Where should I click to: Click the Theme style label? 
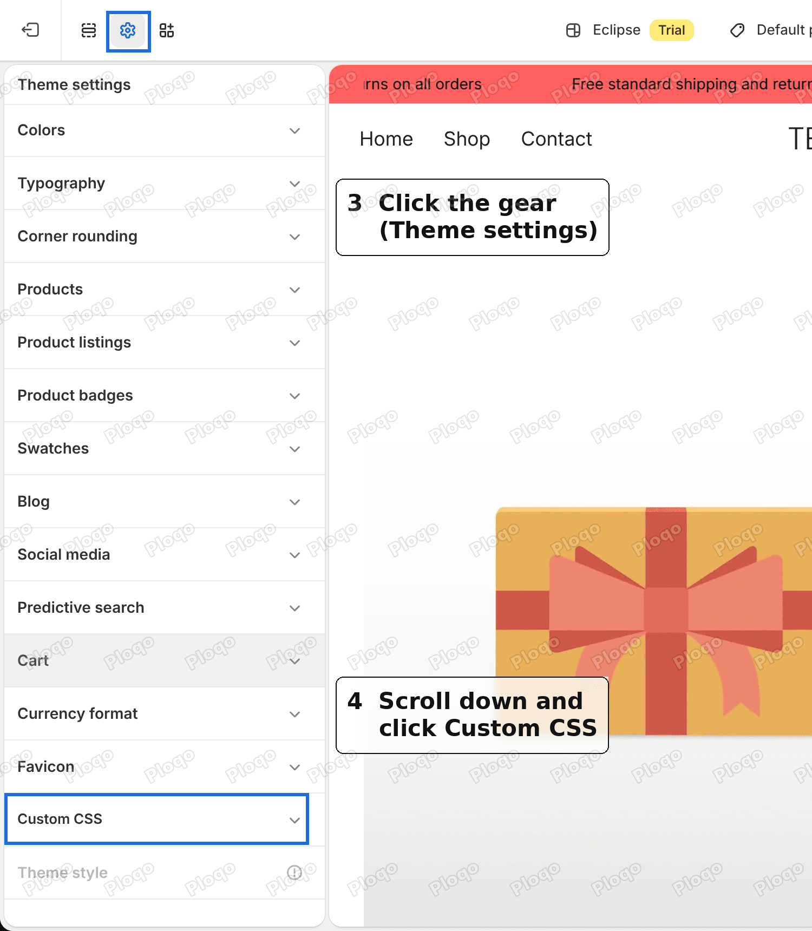click(62, 873)
